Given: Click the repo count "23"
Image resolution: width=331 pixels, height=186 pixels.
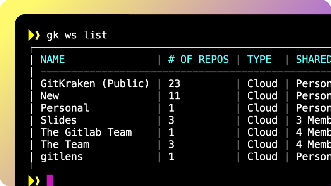Looking at the screenshot, I should coord(174,84).
